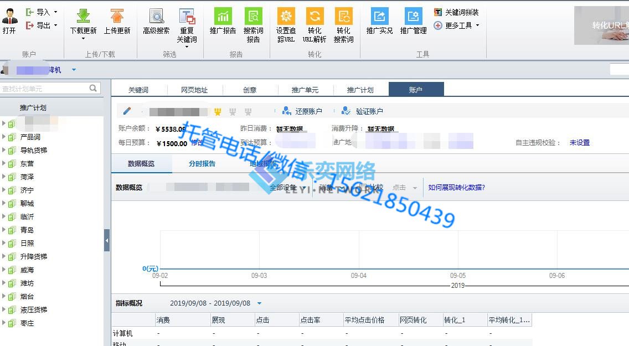Click 设置追踪URL icon
629x346 pixels.
(x=286, y=16)
